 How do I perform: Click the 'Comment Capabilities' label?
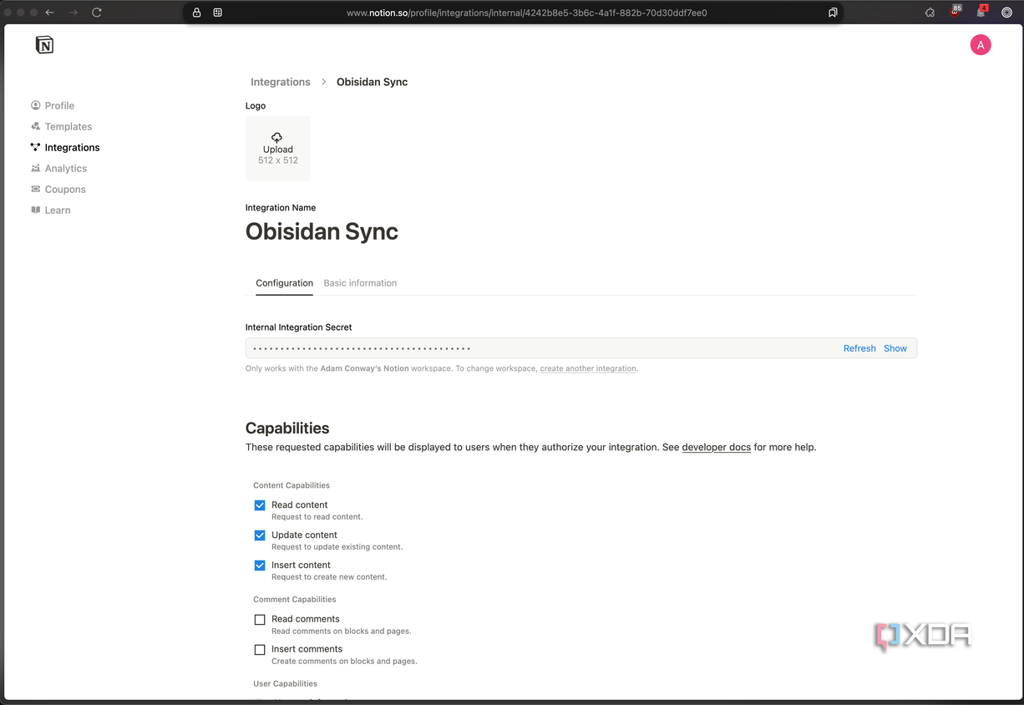[295, 600]
